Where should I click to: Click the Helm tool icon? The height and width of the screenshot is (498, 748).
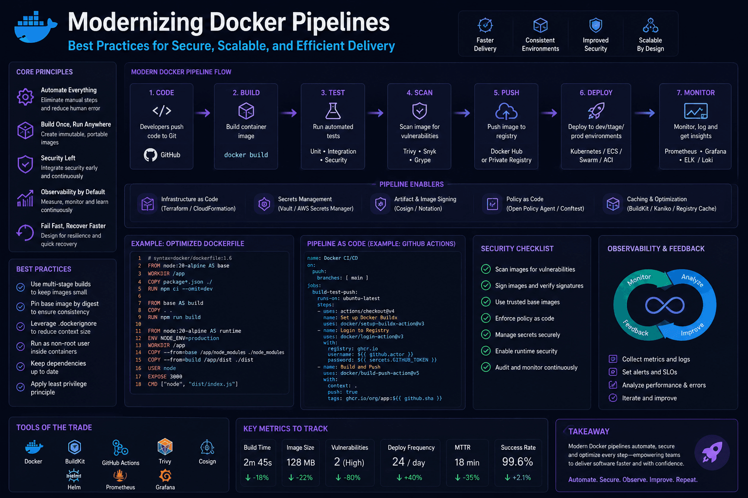[74, 476]
